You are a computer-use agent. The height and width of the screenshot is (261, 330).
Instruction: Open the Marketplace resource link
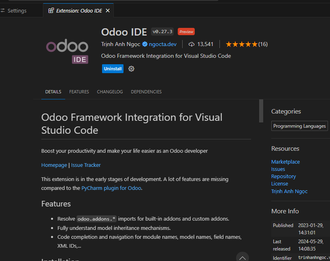[x=285, y=162]
